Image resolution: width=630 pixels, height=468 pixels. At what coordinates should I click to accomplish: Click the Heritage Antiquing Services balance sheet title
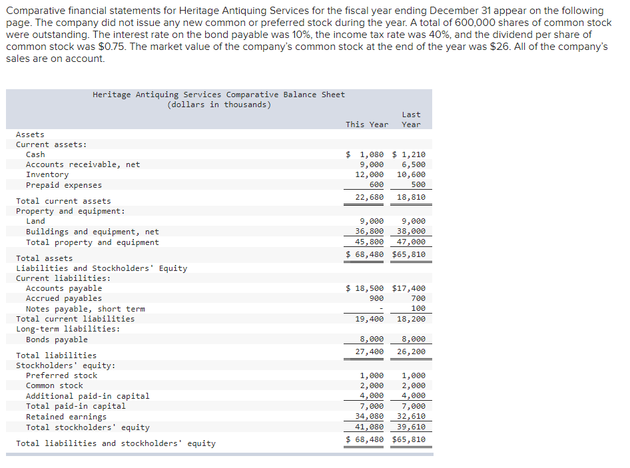218,94
